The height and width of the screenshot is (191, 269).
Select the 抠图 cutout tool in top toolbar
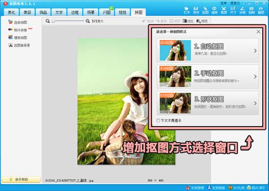[205, 10]
